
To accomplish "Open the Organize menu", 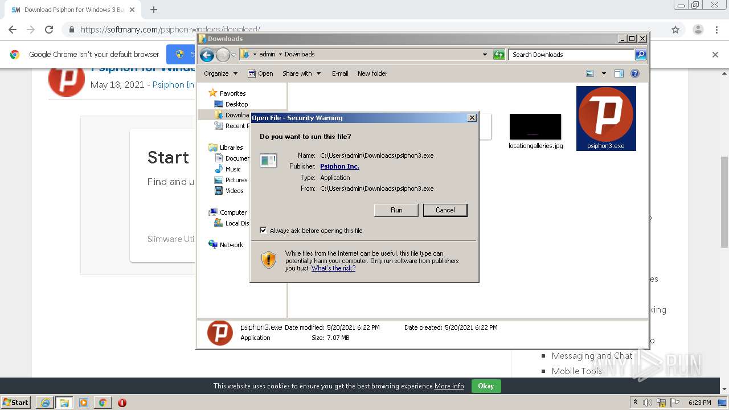I will click(220, 73).
